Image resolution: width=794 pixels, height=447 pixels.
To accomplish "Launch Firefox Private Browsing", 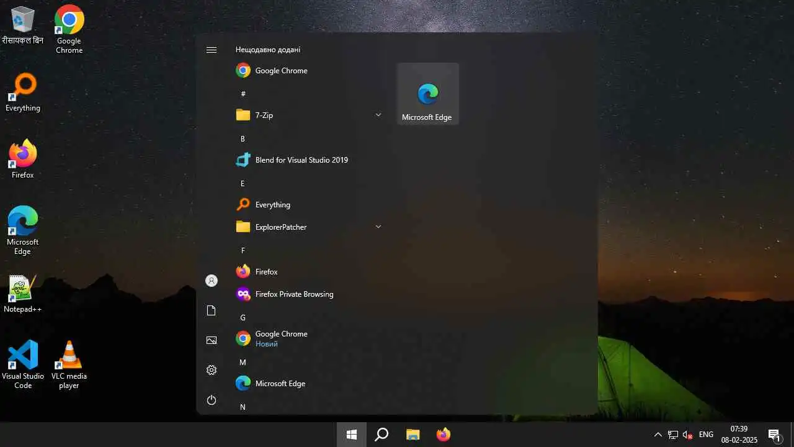I will click(x=309, y=294).
